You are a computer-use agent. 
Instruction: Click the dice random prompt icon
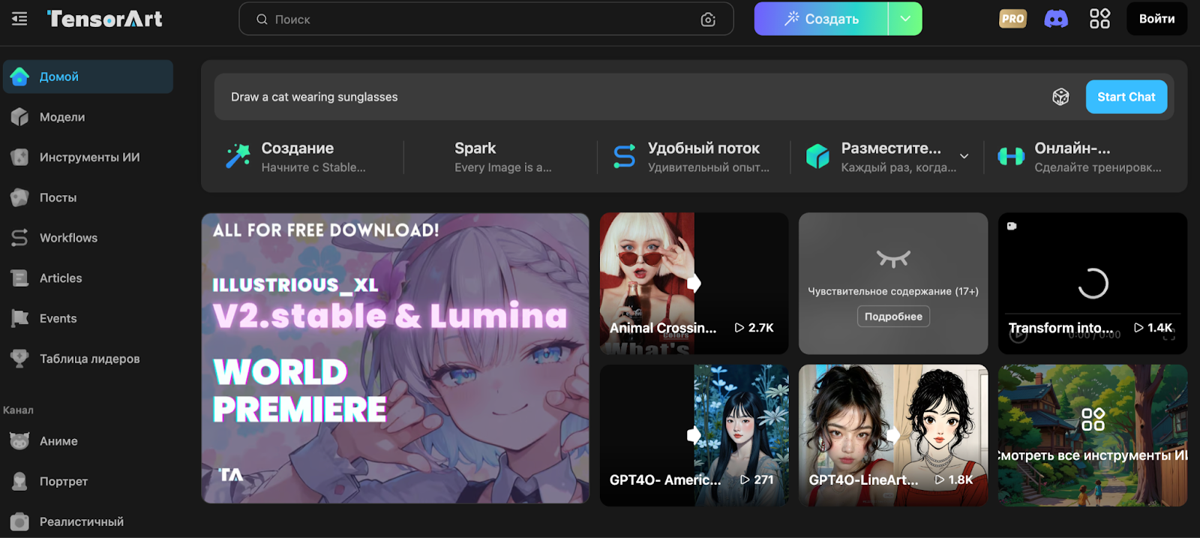pyautogui.click(x=1060, y=97)
